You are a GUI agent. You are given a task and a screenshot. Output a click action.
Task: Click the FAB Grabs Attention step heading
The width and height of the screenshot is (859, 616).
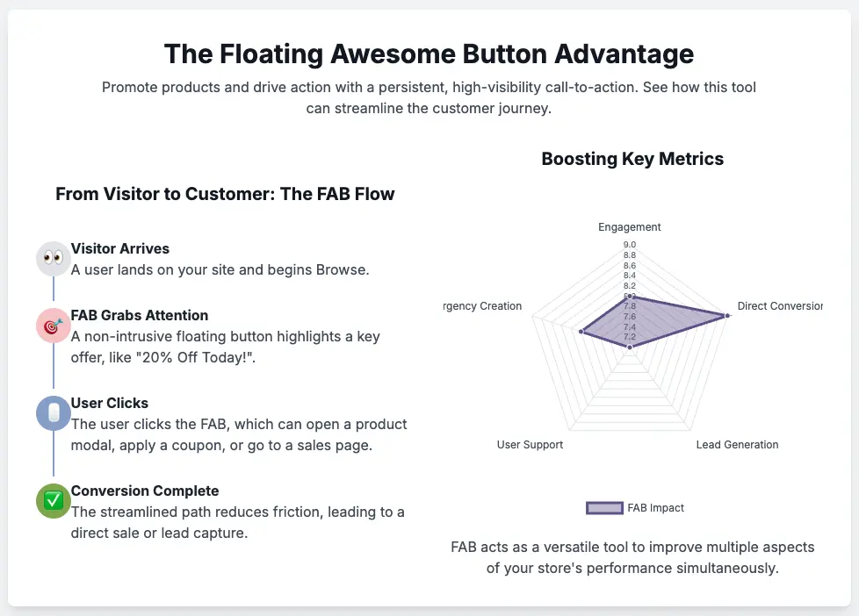point(139,315)
